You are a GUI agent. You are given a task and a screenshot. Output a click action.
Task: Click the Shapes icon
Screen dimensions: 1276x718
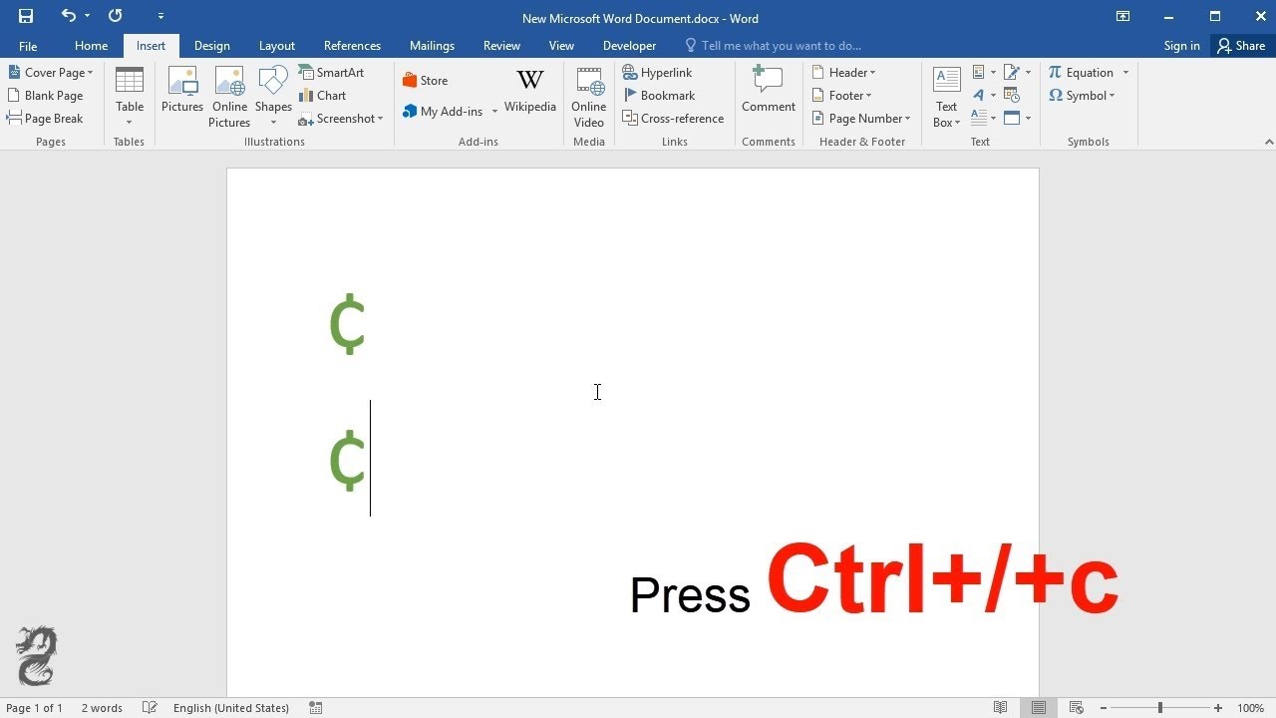pyautogui.click(x=273, y=90)
